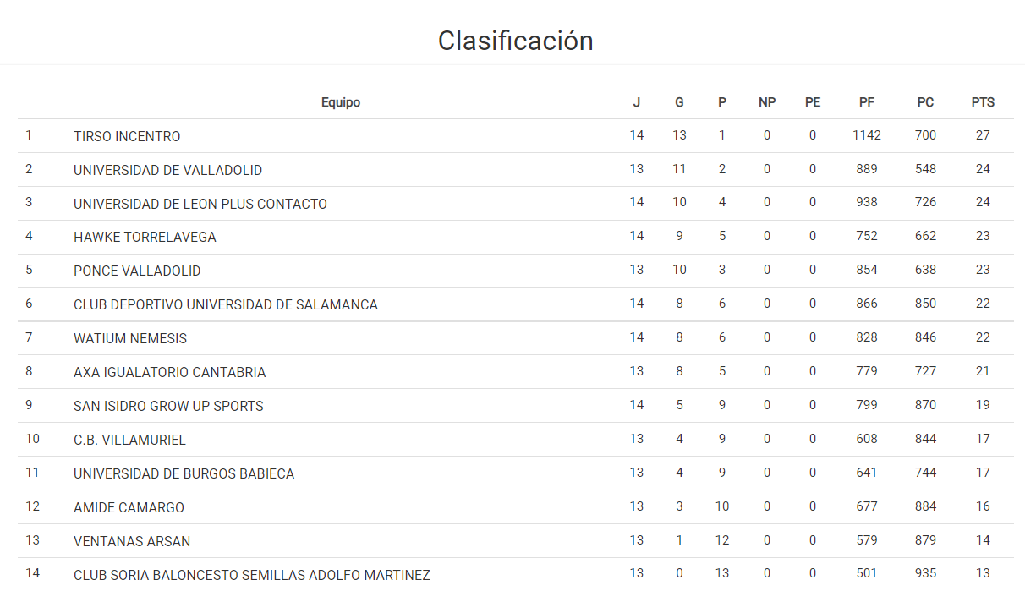Click the PC column header
The height and width of the screenshot is (613, 1025).
925,102
